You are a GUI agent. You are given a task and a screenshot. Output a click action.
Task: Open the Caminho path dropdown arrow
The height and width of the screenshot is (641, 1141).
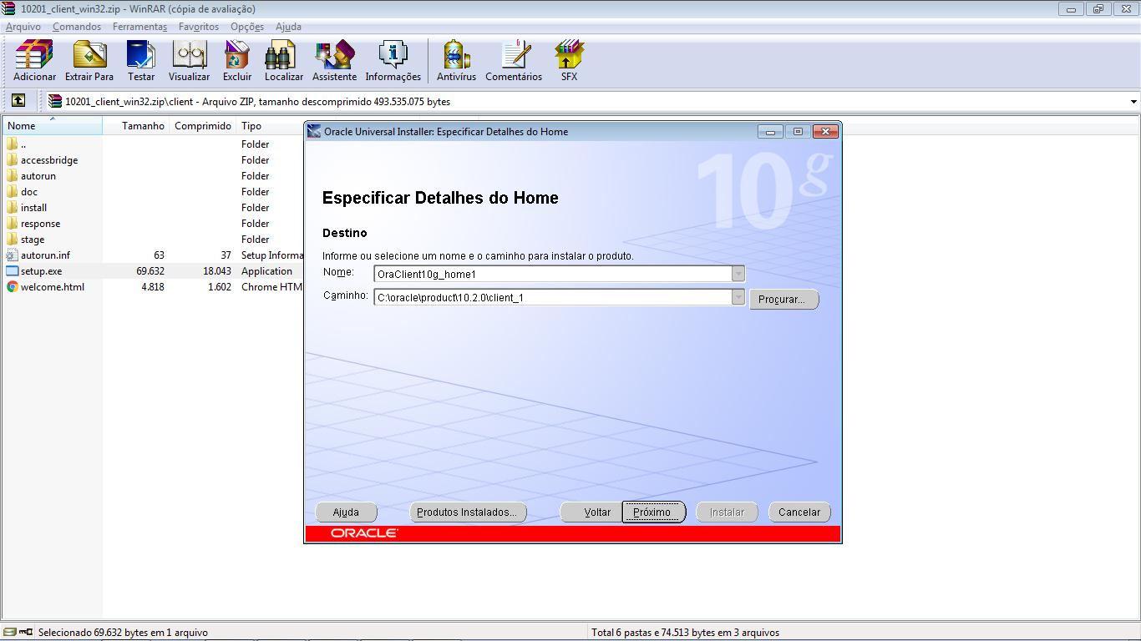coord(736,297)
